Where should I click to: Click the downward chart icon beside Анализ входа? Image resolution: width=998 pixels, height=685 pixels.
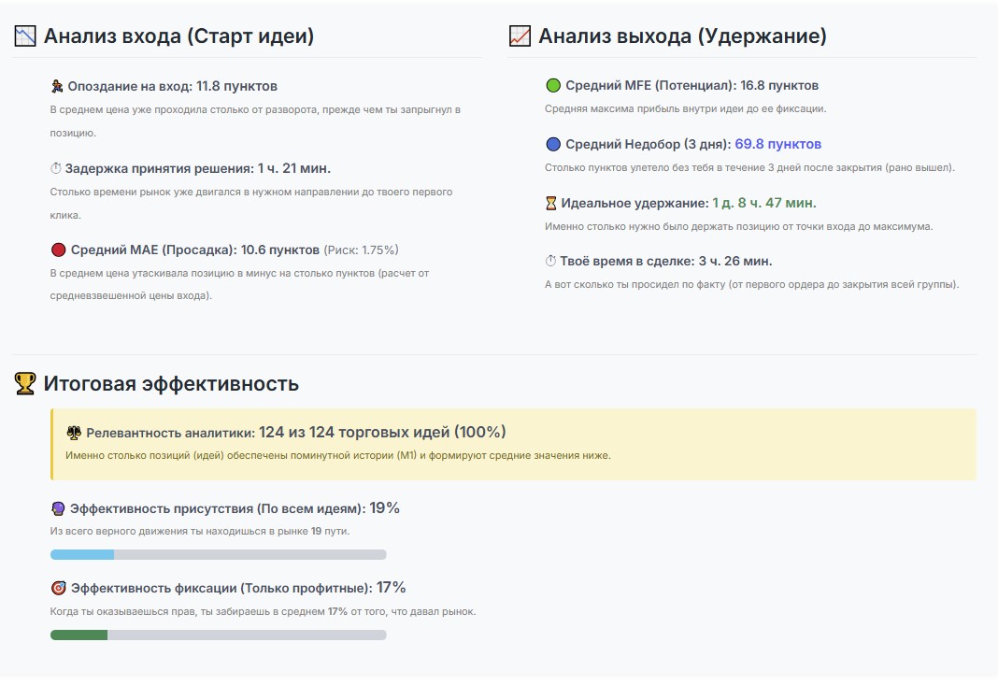(25, 36)
